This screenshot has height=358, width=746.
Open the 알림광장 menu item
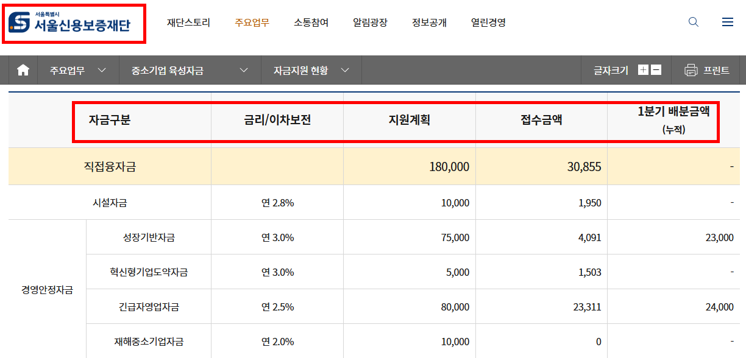(x=371, y=22)
